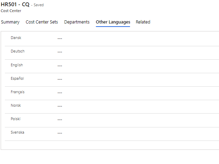The height and width of the screenshot is (164, 219).
Task: Click the Deutsch field label
Action: click(x=18, y=51)
